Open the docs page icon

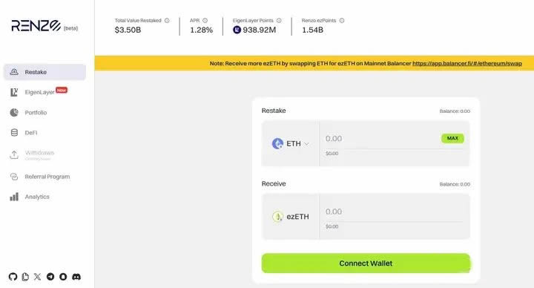[x=25, y=277]
